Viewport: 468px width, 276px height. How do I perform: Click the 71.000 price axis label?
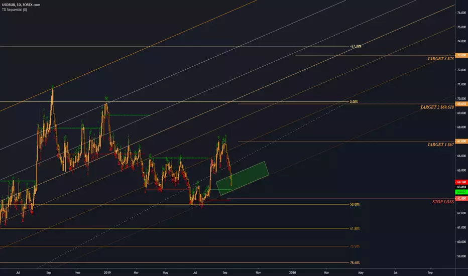click(461, 84)
